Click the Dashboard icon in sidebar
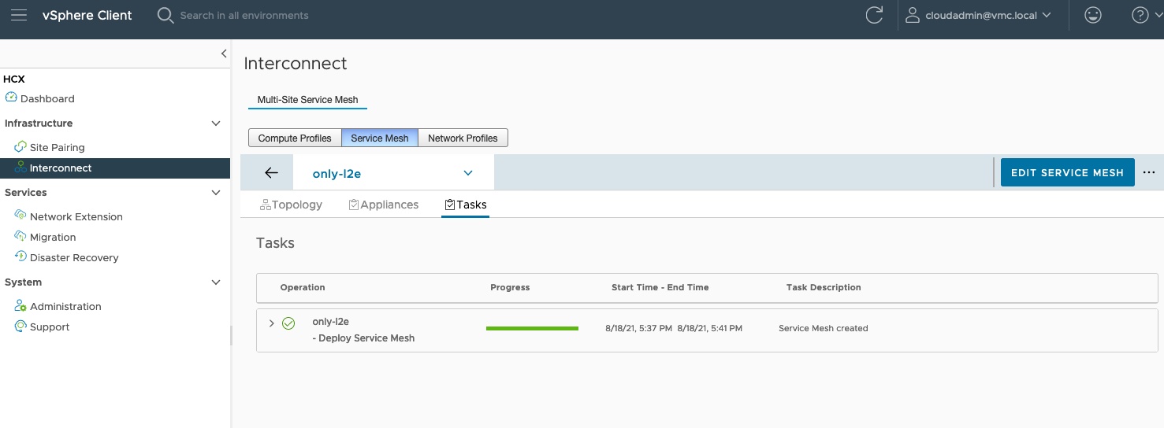This screenshot has height=428, width=1164. point(11,98)
